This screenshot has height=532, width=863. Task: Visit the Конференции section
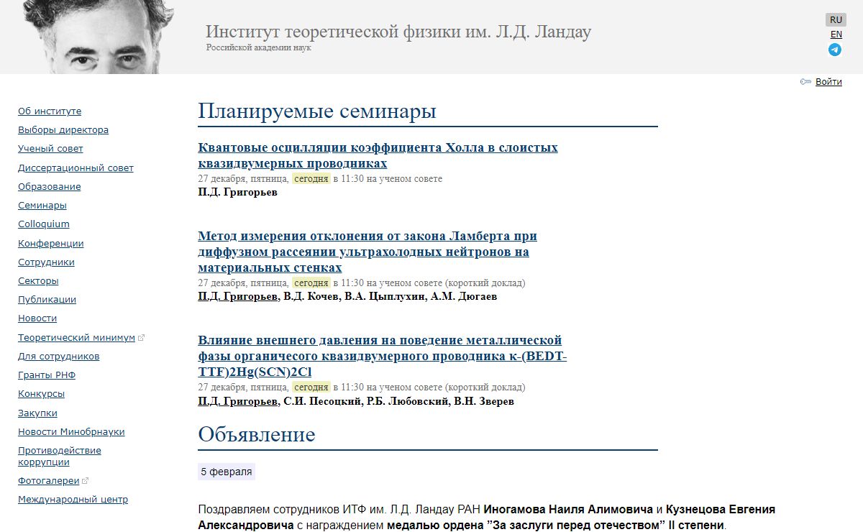pyautogui.click(x=51, y=244)
